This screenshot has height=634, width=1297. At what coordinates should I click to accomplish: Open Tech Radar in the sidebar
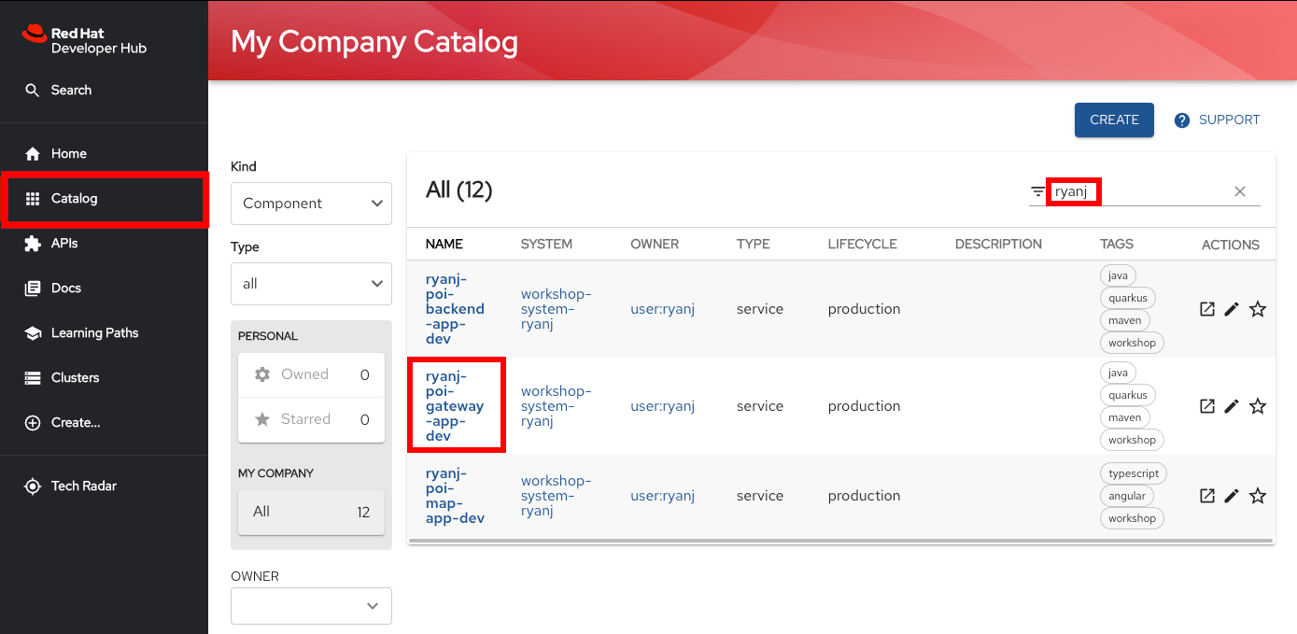click(x=104, y=486)
